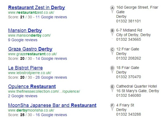Open 28 Google reviews for Le Bistrot Pierre
This screenshot has width=166, height=118.
click(x=51, y=77)
